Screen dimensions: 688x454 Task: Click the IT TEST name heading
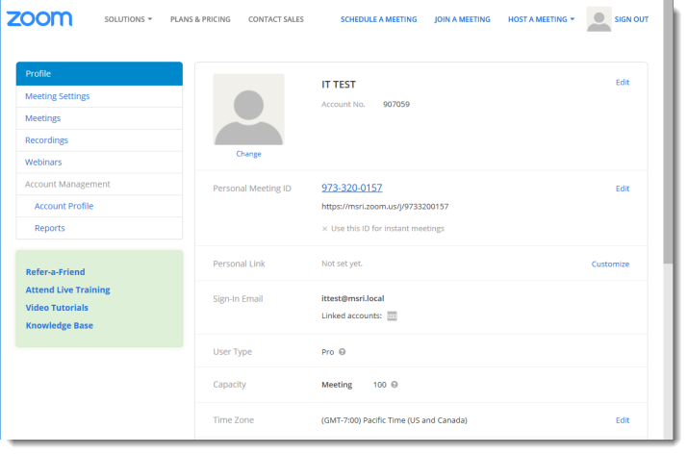[339, 85]
